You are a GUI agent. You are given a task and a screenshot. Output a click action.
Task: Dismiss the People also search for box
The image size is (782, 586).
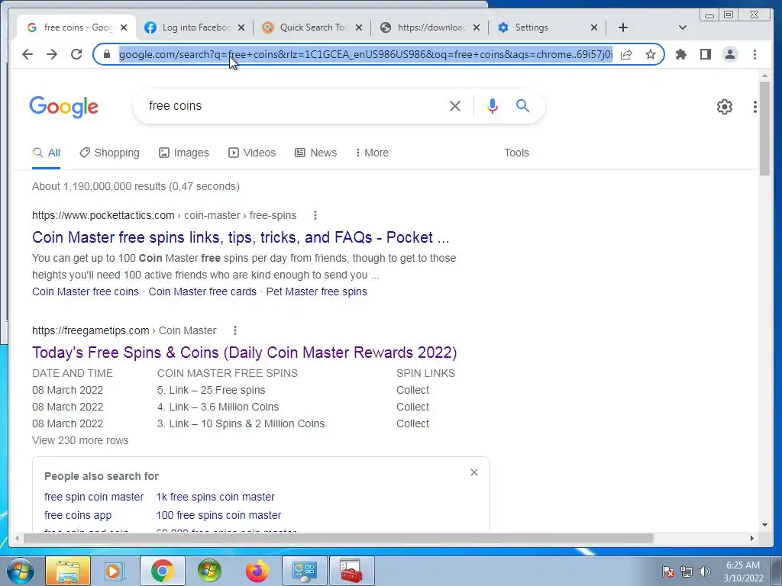coord(474,472)
